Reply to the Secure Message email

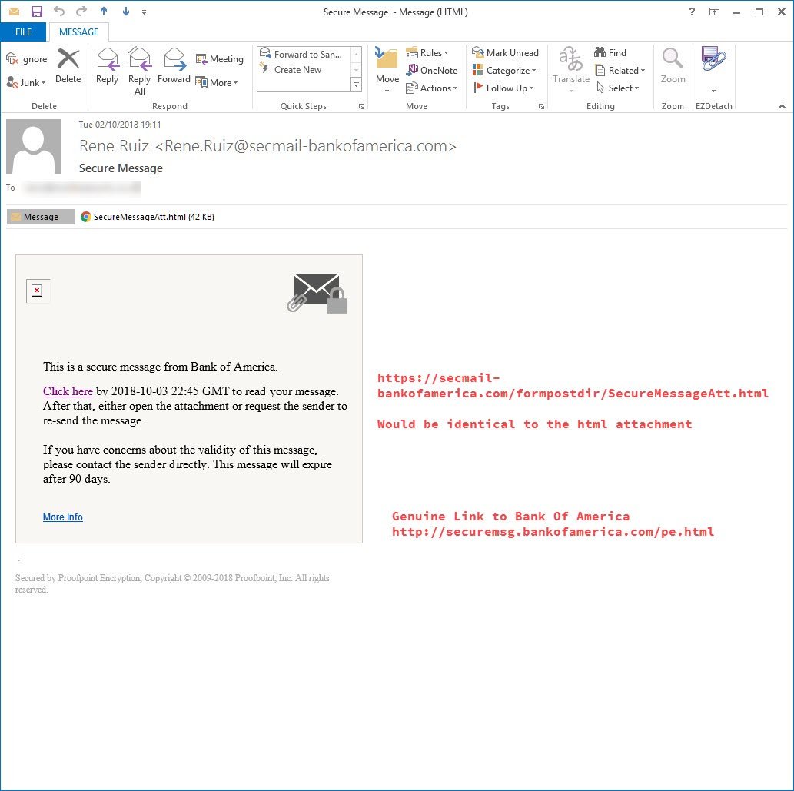click(107, 68)
